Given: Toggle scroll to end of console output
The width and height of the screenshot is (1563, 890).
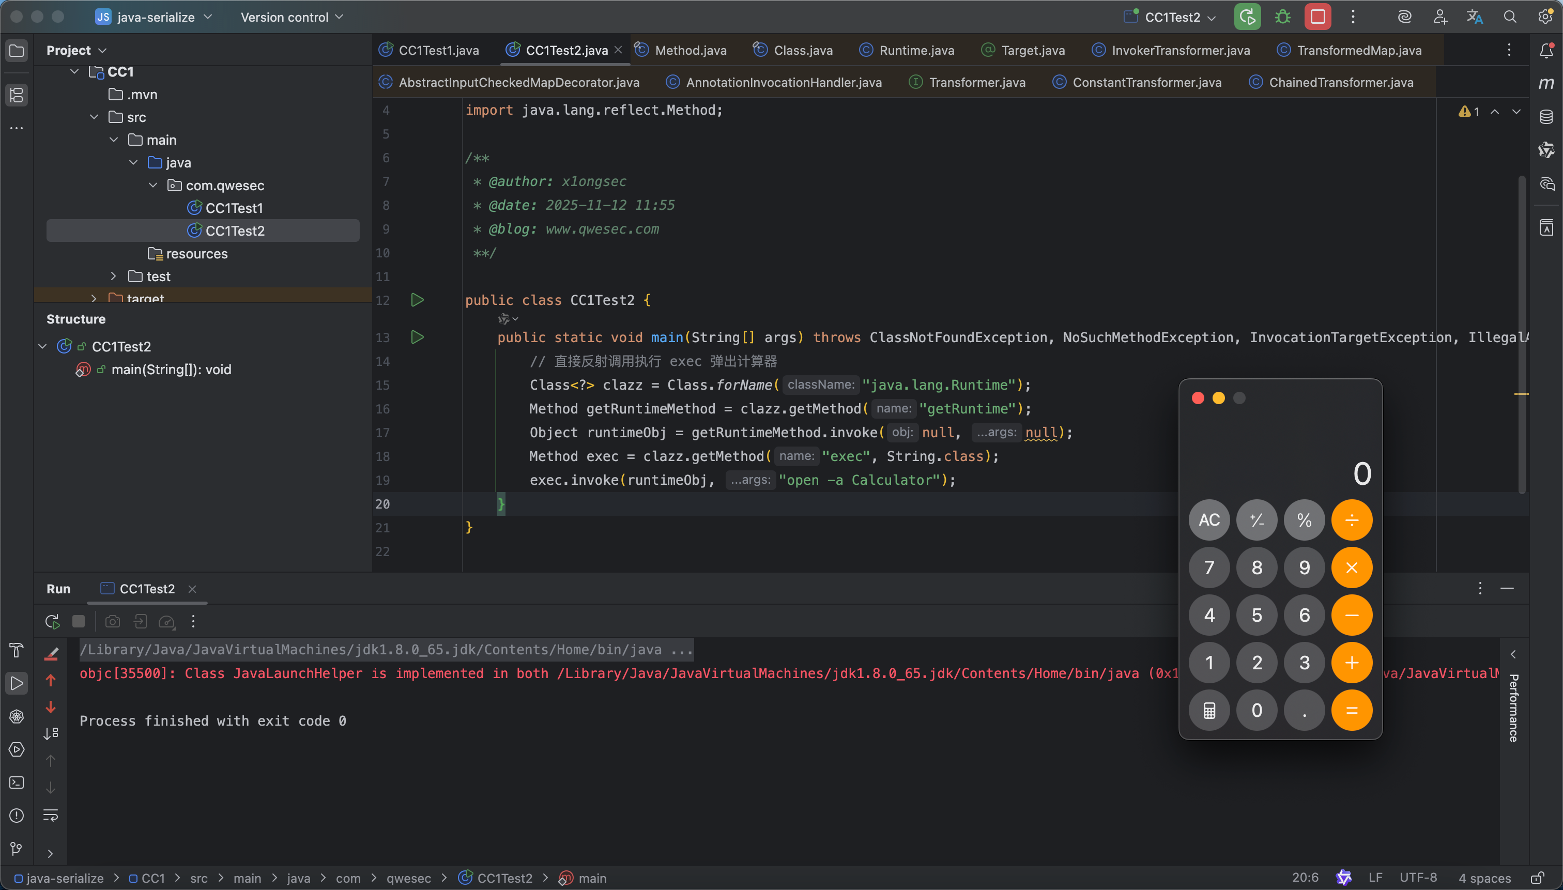Looking at the screenshot, I should tap(51, 733).
